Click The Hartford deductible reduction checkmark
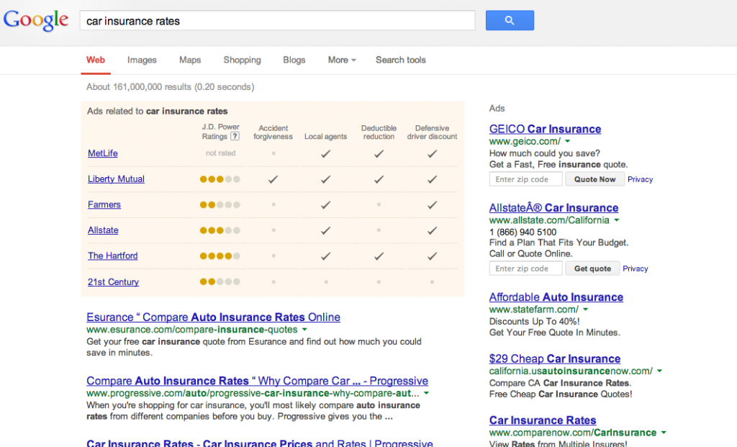 click(x=379, y=256)
